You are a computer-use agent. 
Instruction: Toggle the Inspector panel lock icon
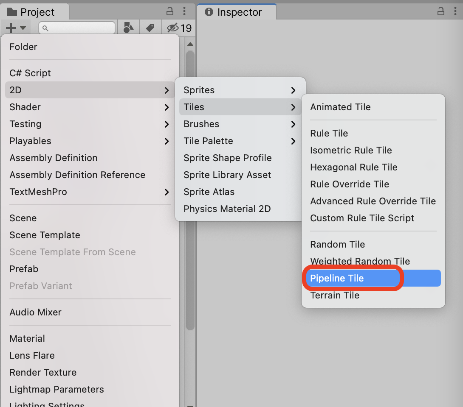pyautogui.click(x=440, y=11)
